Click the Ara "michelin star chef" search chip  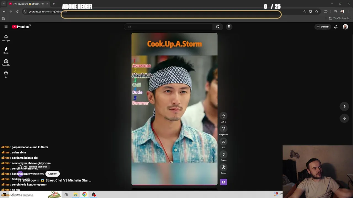coord(33,167)
